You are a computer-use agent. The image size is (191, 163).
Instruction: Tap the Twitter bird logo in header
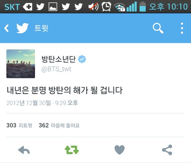pos(22,28)
